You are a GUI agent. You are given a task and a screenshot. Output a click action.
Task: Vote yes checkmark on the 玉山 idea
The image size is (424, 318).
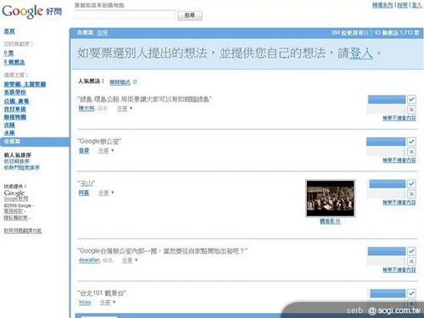pyautogui.click(x=411, y=184)
